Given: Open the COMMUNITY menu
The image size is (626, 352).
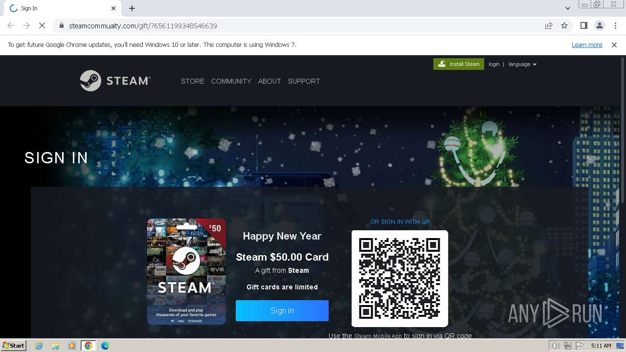Looking at the screenshot, I should click(x=231, y=81).
